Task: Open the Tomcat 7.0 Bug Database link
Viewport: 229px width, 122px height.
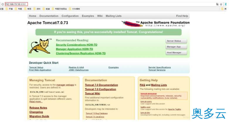Action: pos(96,114)
